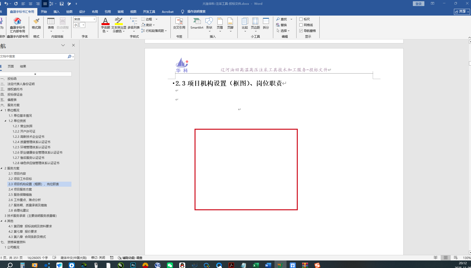Open the 多级列表 multilevel list tool
Image resolution: width=471 pixels, height=268 pixels.
[x=134, y=25]
